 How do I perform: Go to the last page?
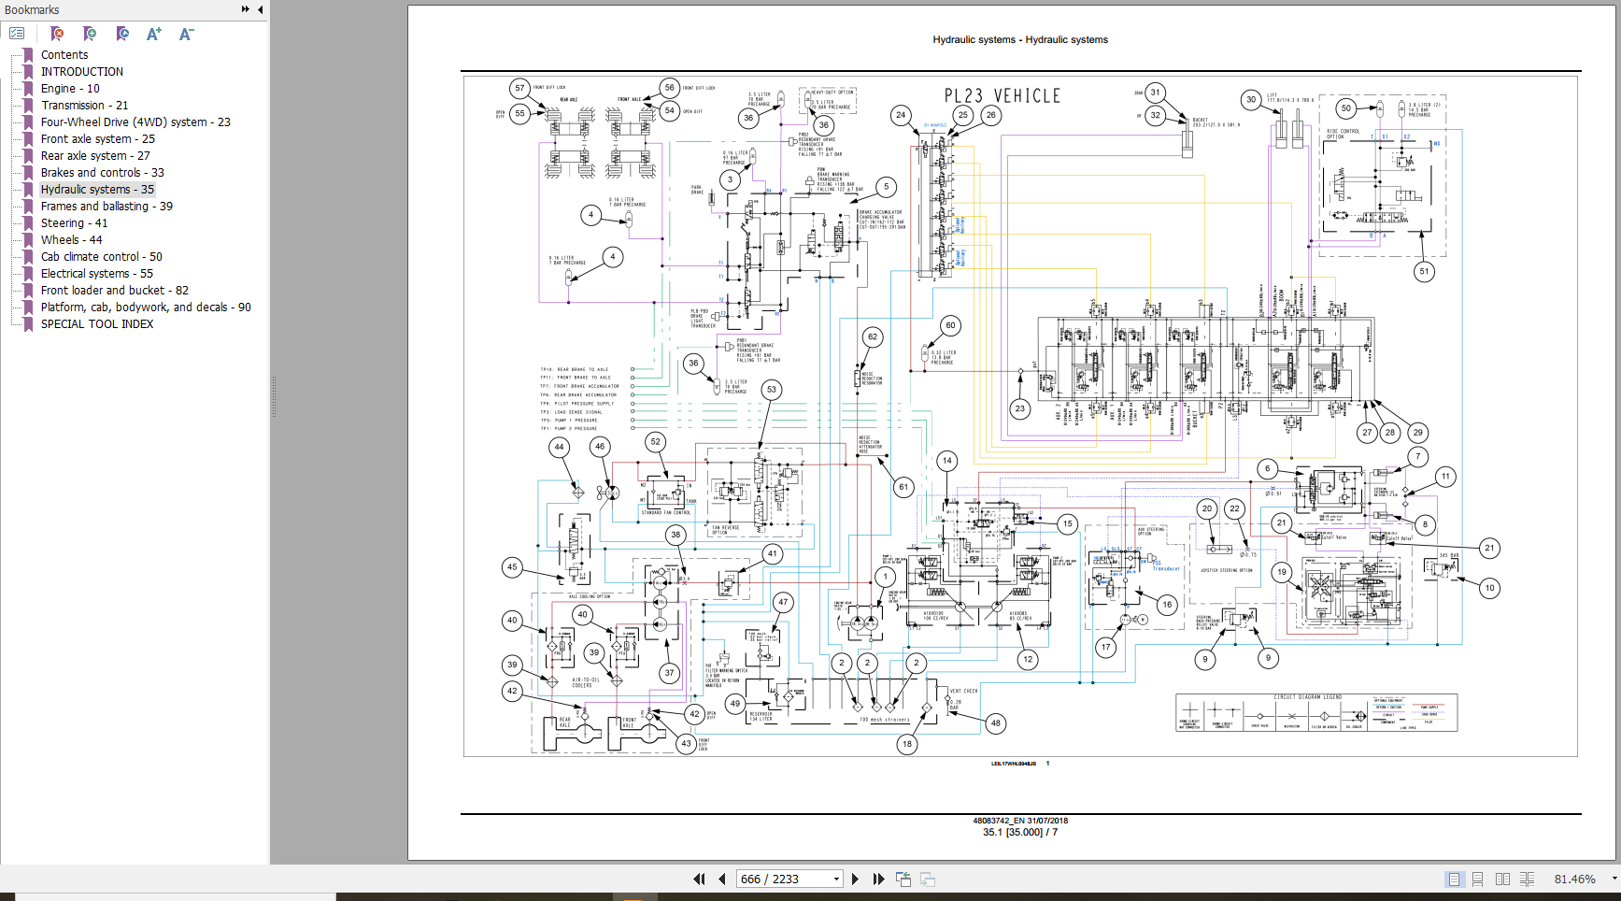click(x=878, y=879)
